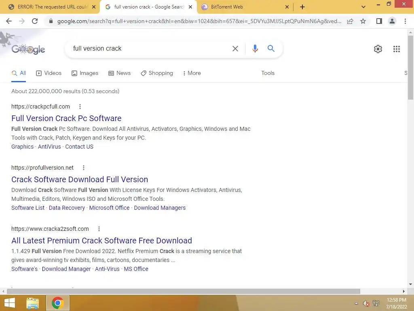Close the BitTorrent Web tab

click(x=287, y=7)
